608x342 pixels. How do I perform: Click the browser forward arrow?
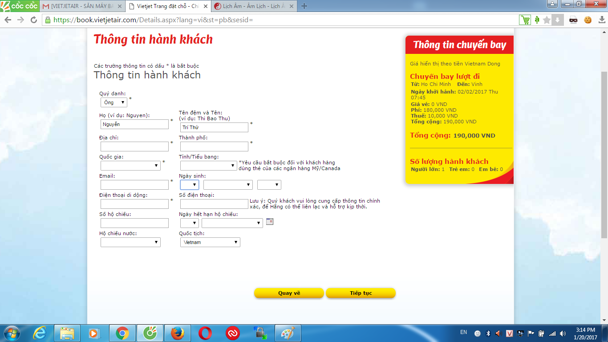click(21, 20)
